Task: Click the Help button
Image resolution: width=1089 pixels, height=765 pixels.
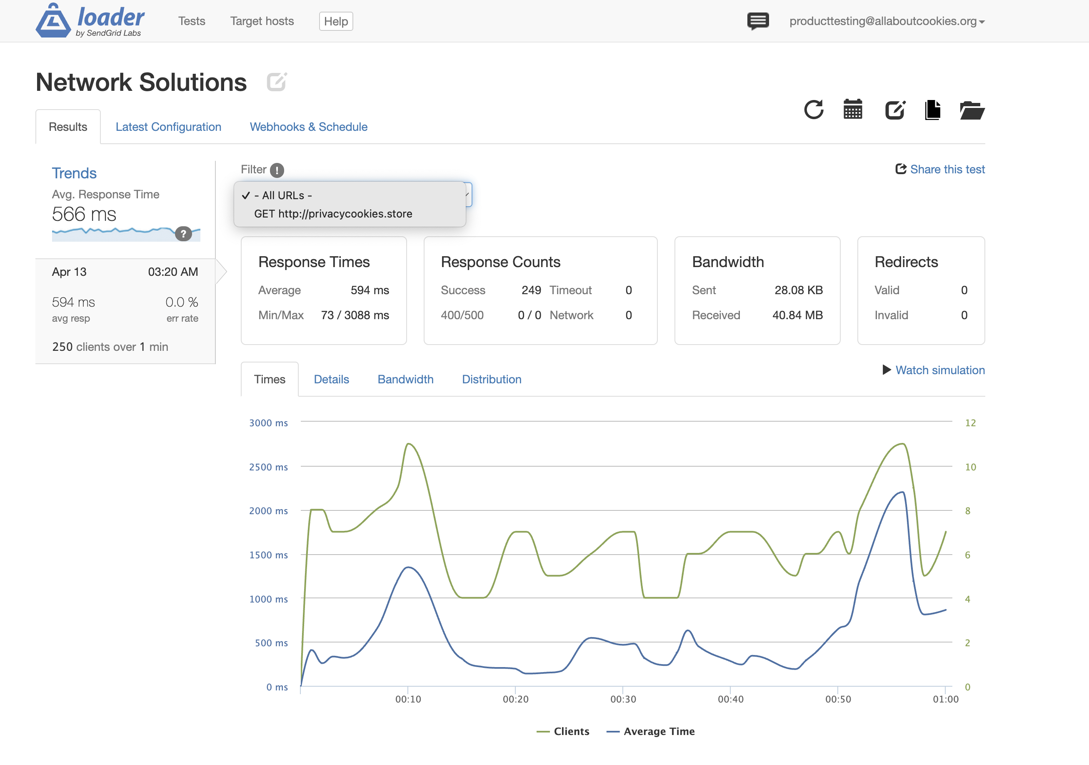Action: (x=336, y=21)
